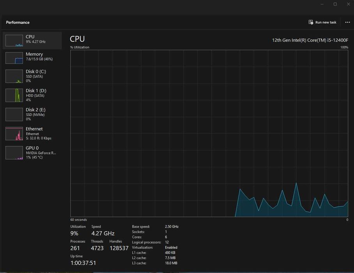
Task: Click the Up time value 1:00:37:51
Action: coord(83,263)
